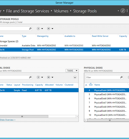The height and width of the screenshot is (139, 129).
Task: Click the search magnifier in Storage Pools filter
Action: (x=30, y=29)
